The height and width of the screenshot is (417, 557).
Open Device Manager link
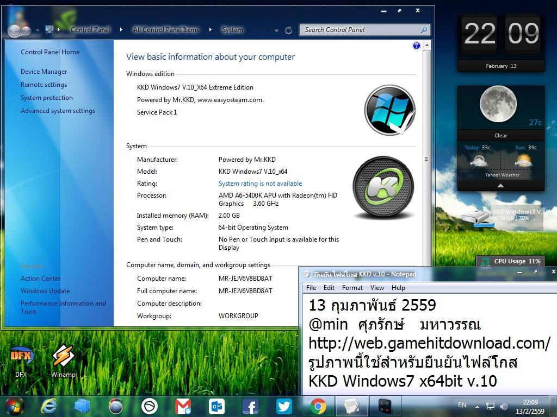pyautogui.click(x=44, y=72)
